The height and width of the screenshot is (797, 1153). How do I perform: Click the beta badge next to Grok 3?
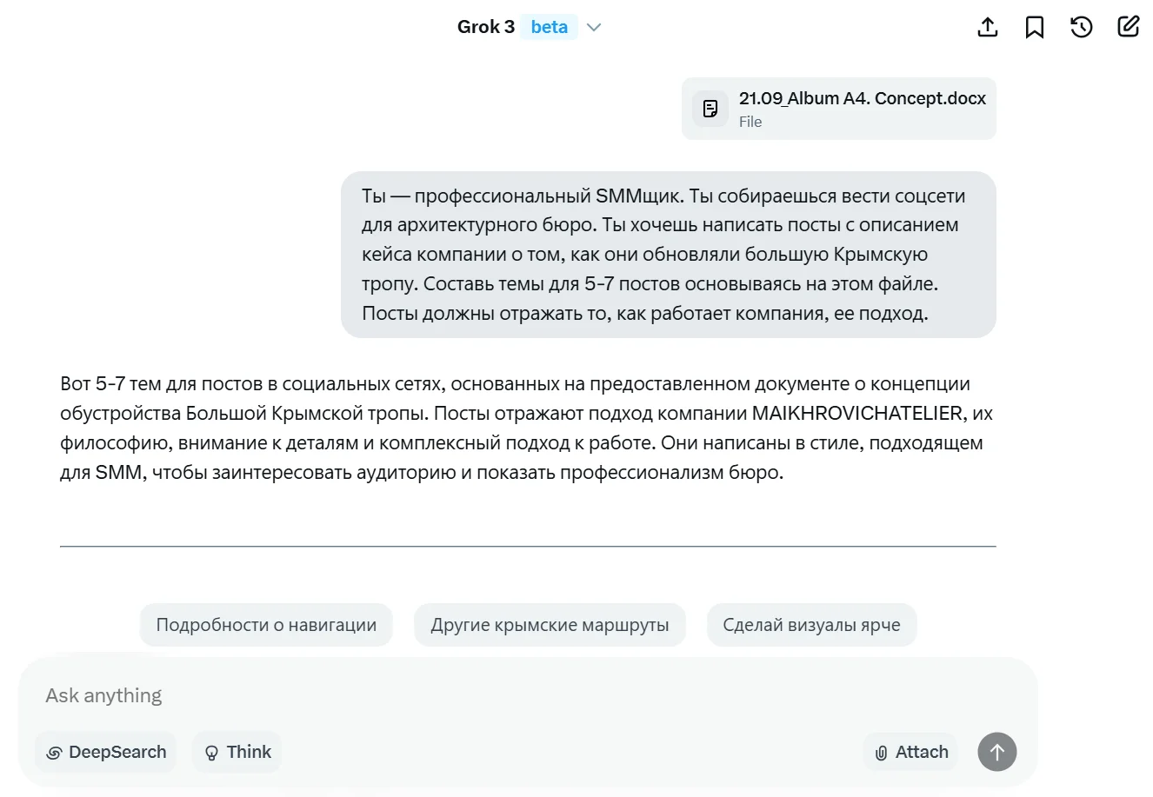click(549, 27)
